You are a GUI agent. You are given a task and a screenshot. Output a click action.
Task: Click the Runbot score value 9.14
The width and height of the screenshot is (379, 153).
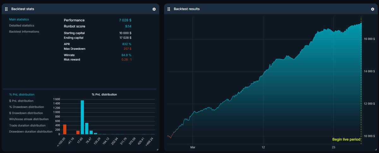click(128, 26)
